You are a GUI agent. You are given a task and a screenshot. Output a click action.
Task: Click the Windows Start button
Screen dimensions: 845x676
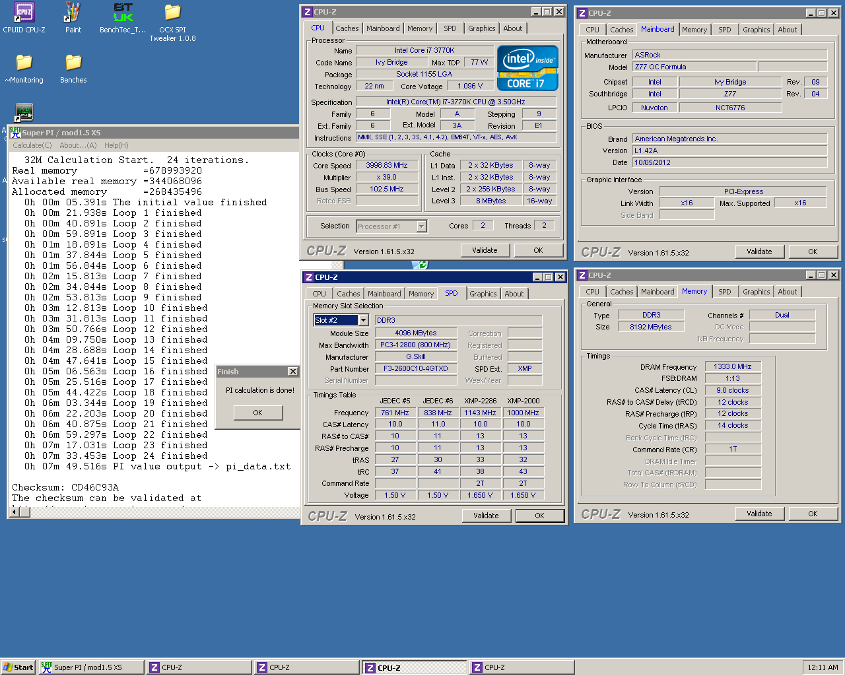[18, 667]
